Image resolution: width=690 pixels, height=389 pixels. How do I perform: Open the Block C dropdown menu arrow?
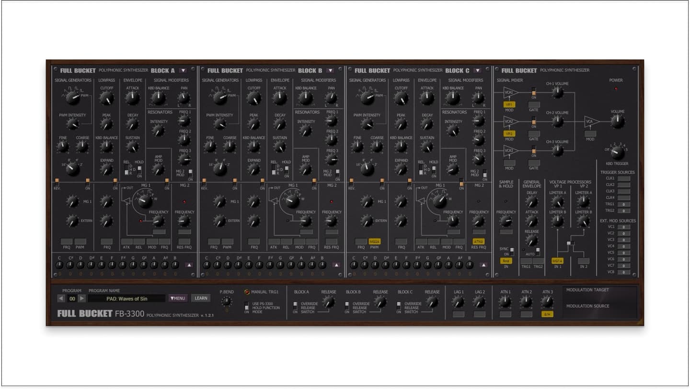tap(477, 70)
